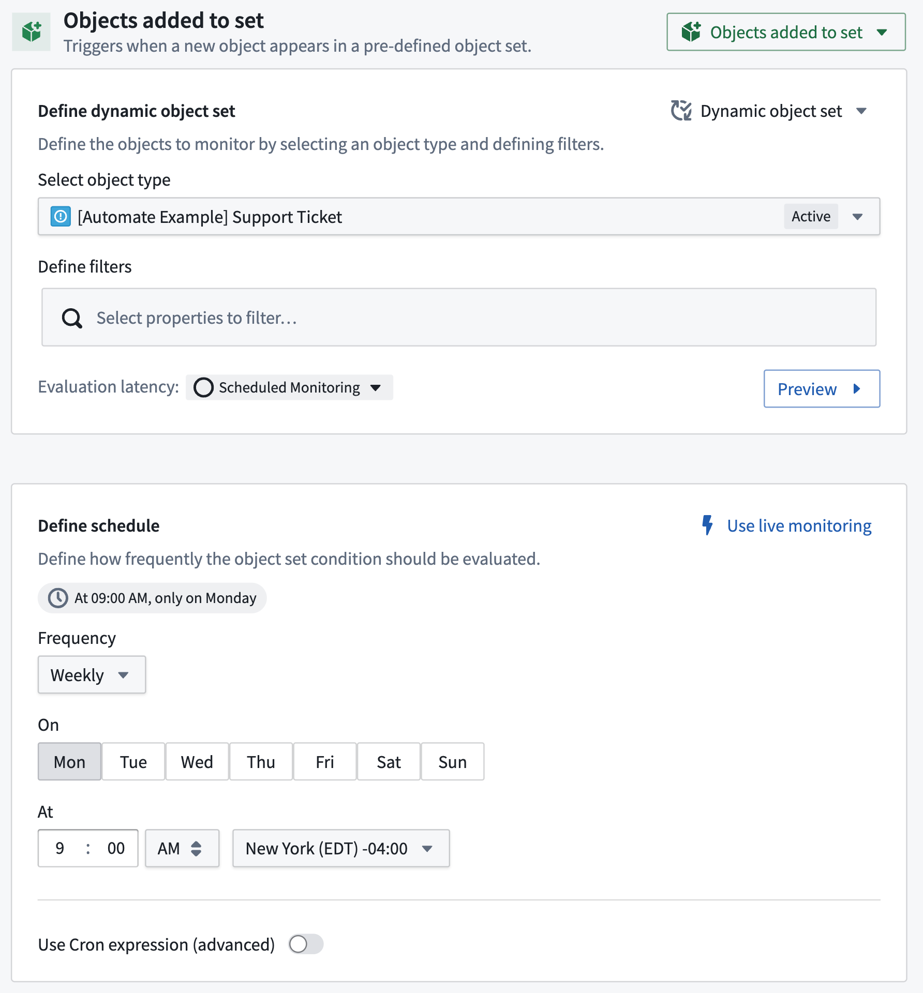
Task: Click Use live monitoring link
Action: pos(799,525)
